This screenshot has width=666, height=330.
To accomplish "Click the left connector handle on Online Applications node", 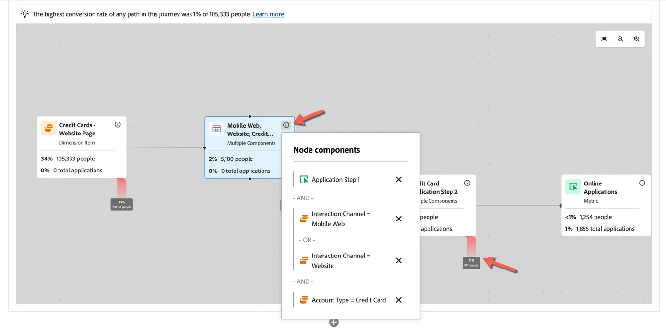I will (x=561, y=206).
